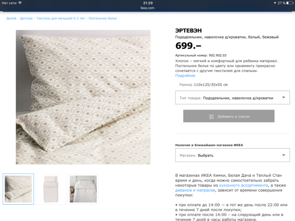Open the Домой breadcrumb link
This screenshot has height=221, width=295.
tap(11, 18)
